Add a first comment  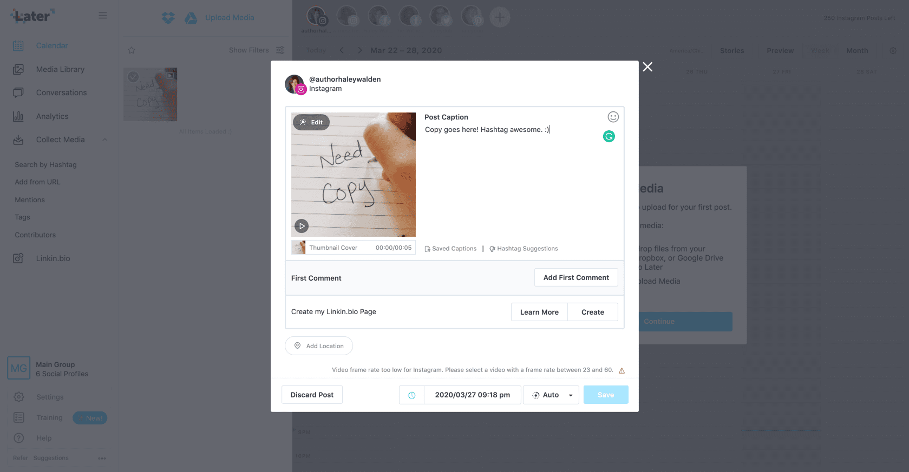pos(576,277)
